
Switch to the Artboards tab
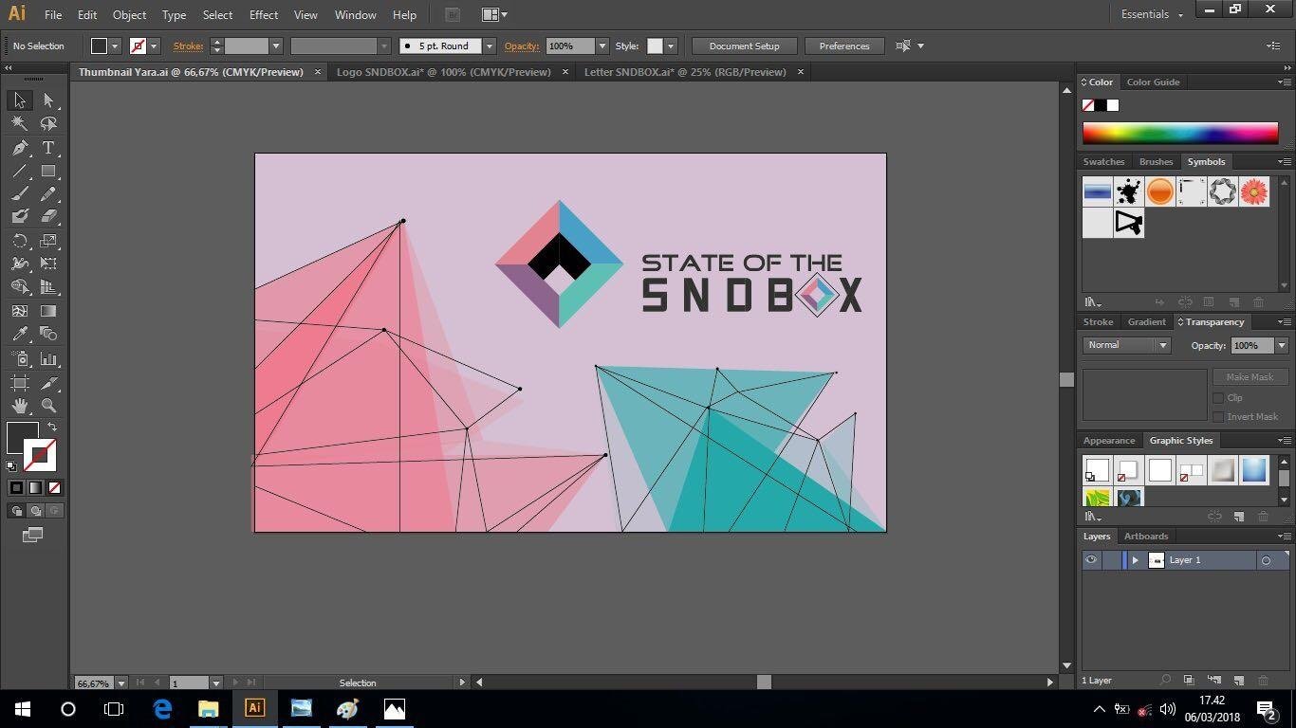[x=1146, y=537]
